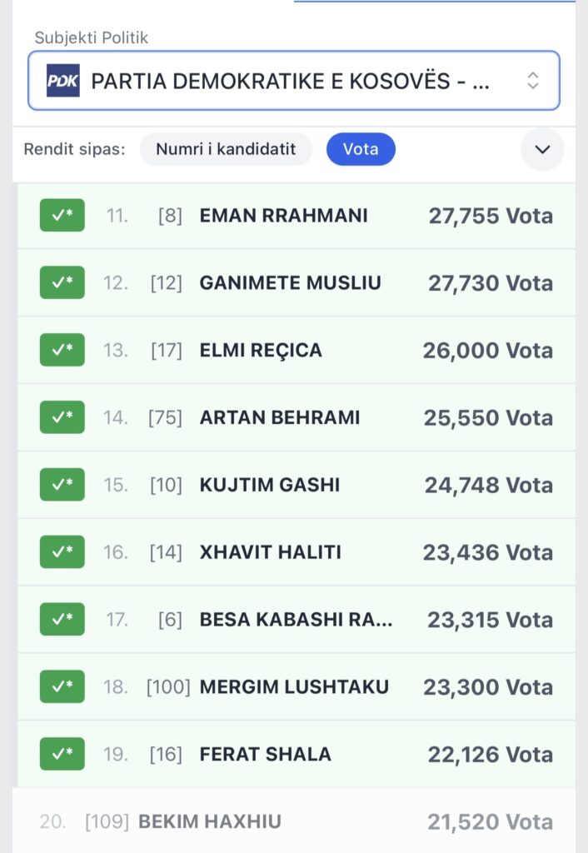
Task: Click Eman Rrahmani candidate name
Action: (283, 216)
